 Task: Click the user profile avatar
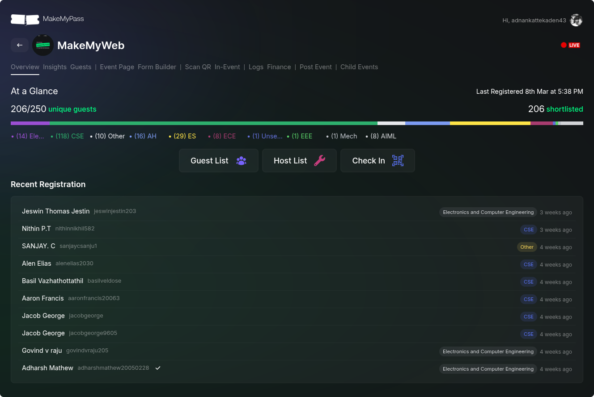(576, 20)
